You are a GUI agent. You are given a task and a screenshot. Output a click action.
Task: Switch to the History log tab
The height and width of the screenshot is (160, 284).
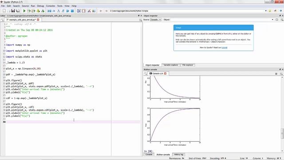178,154
